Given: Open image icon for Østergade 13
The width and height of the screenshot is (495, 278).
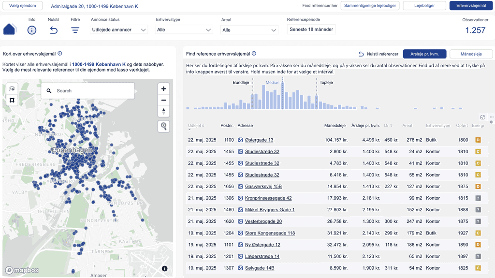Looking at the screenshot, I should pos(241,140).
